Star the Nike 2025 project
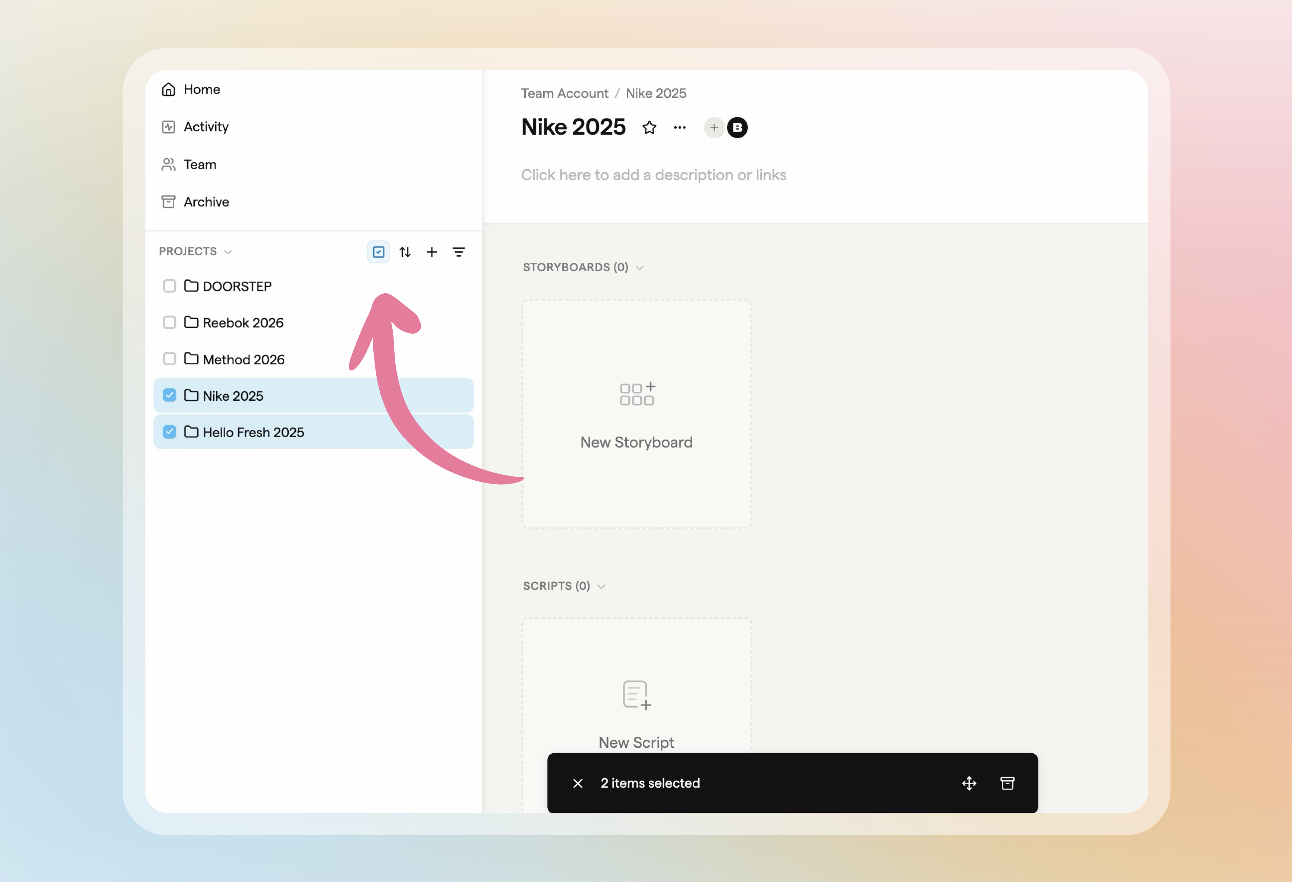Image resolution: width=1292 pixels, height=882 pixels. [649, 128]
